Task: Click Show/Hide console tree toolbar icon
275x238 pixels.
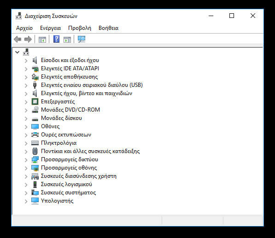Action: (42, 40)
